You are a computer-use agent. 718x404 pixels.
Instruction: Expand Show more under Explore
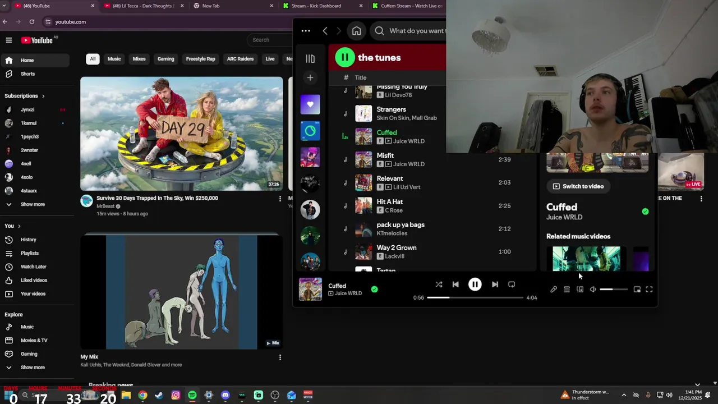(x=35, y=368)
